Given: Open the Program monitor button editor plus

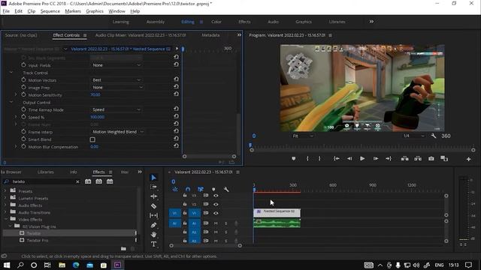Looking at the screenshot, I should (468, 159).
